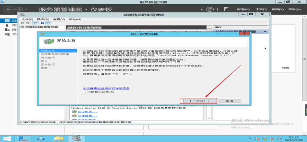Screen dimensions: 307x142
Task: Expand the submenu arrow in actions pane
Action: [265, 48]
